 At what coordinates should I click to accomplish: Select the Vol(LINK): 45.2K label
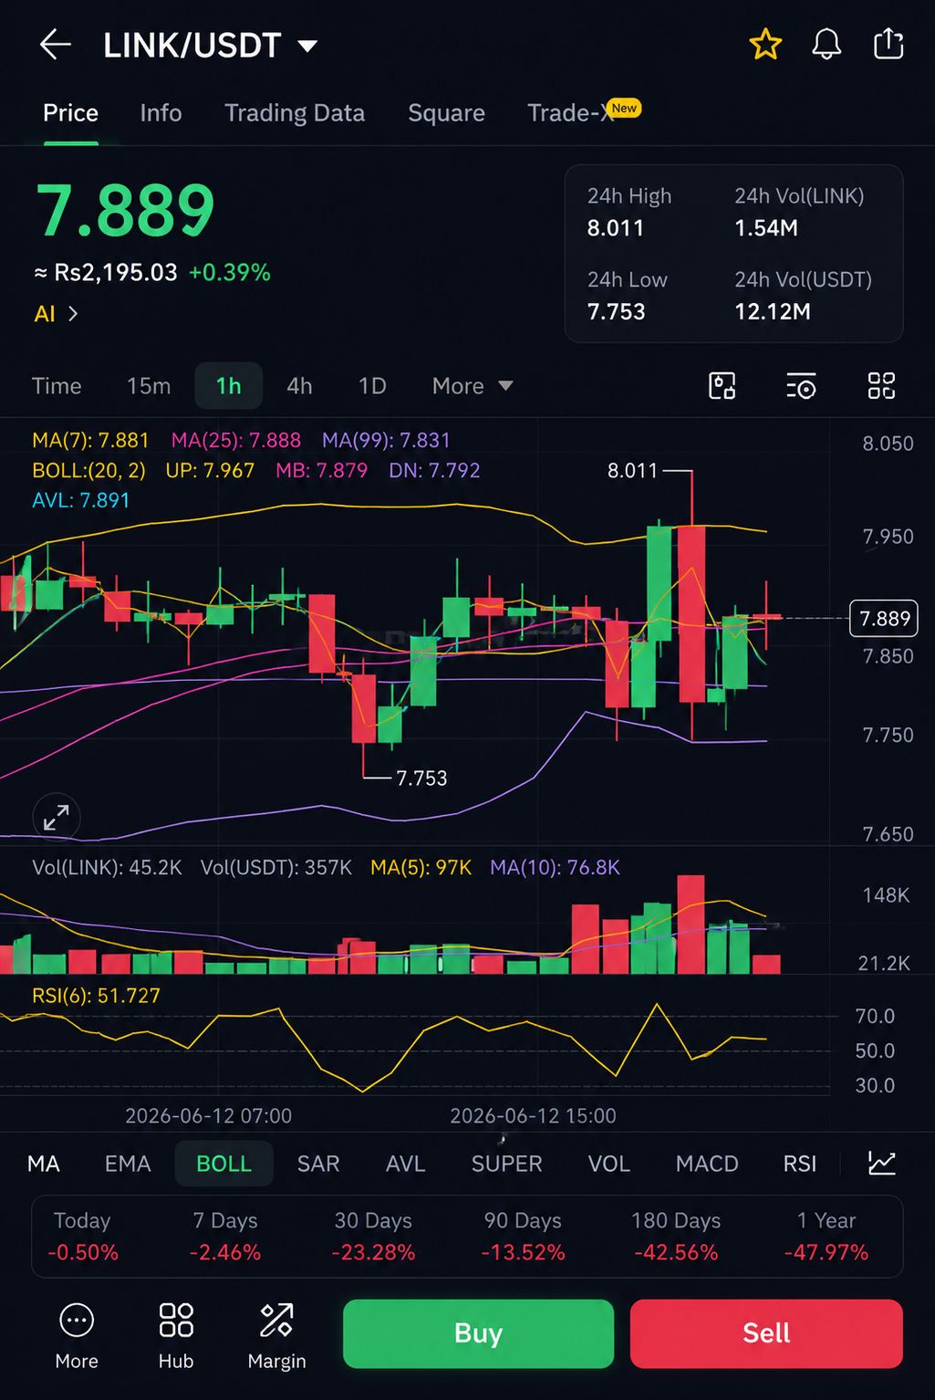click(107, 868)
